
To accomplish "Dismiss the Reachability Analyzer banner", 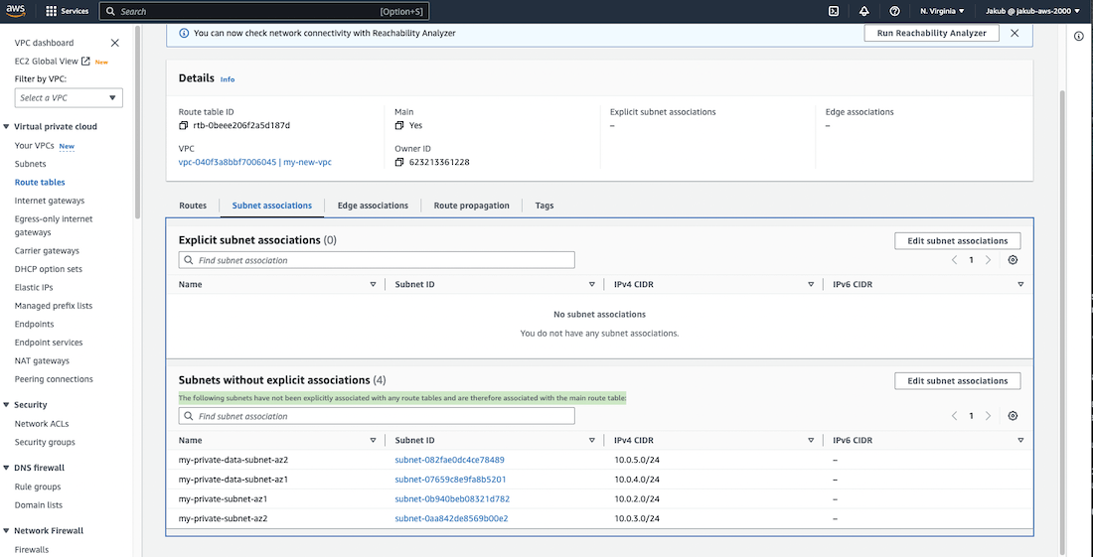I will click(1015, 33).
